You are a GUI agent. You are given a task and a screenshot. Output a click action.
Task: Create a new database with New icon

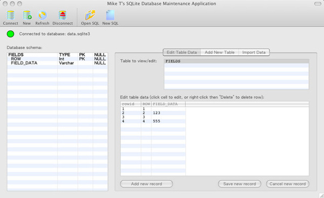click(x=27, y=15)
